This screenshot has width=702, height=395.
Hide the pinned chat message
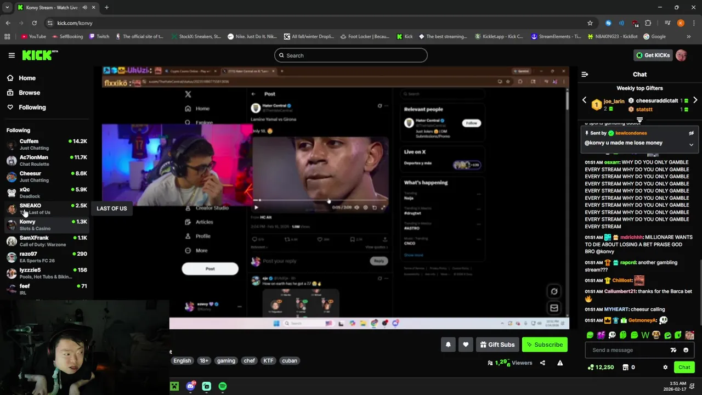coord(691,133)
